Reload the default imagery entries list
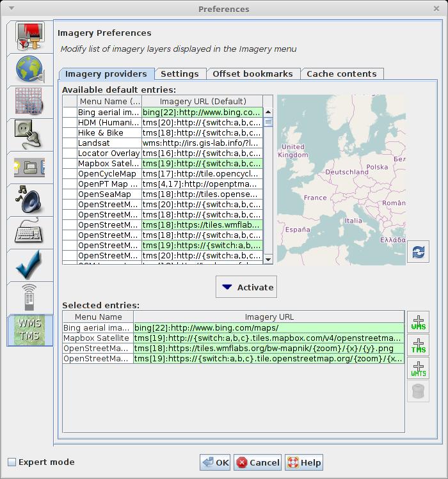 click(418, 252)
